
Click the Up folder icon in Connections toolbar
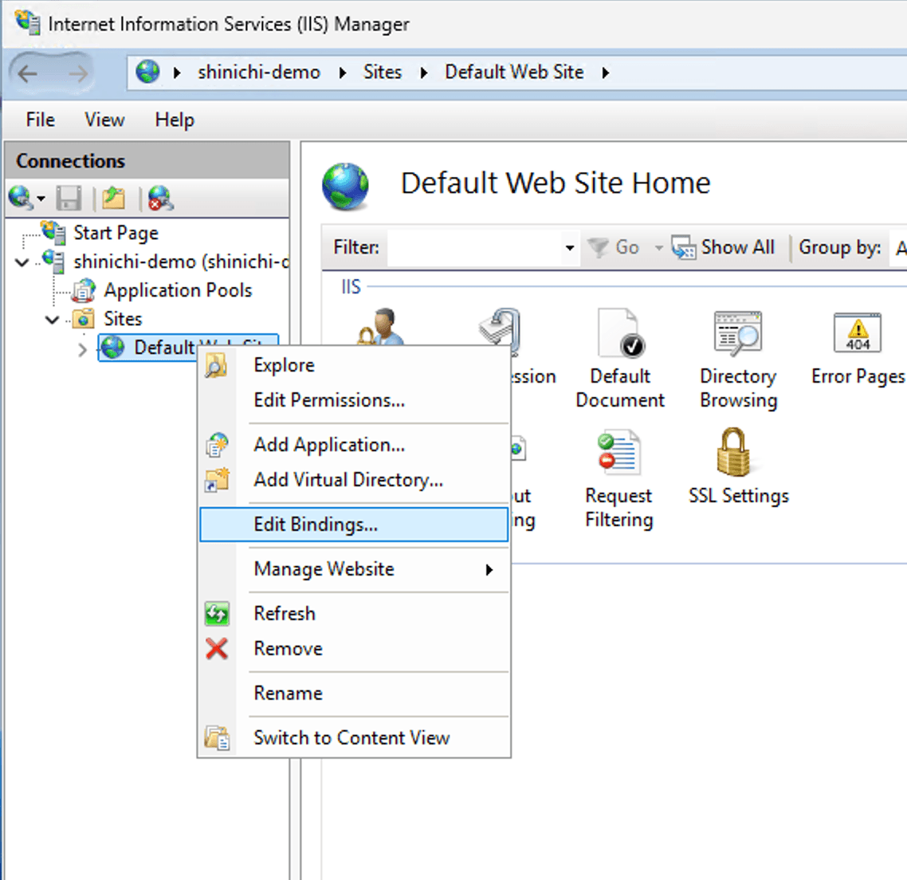point(114,198)
